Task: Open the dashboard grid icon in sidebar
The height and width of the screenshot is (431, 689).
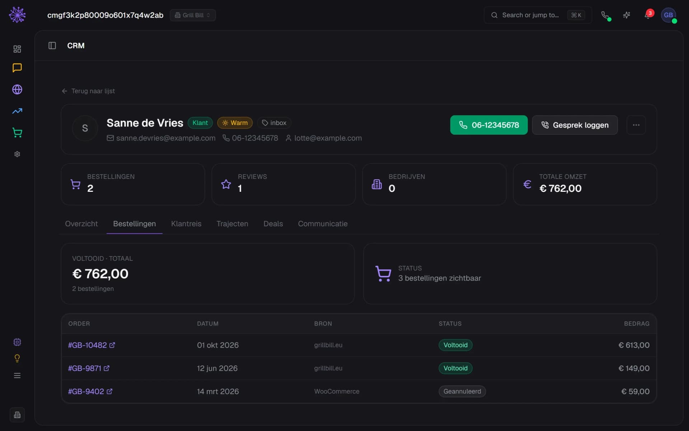Action: 17,49
